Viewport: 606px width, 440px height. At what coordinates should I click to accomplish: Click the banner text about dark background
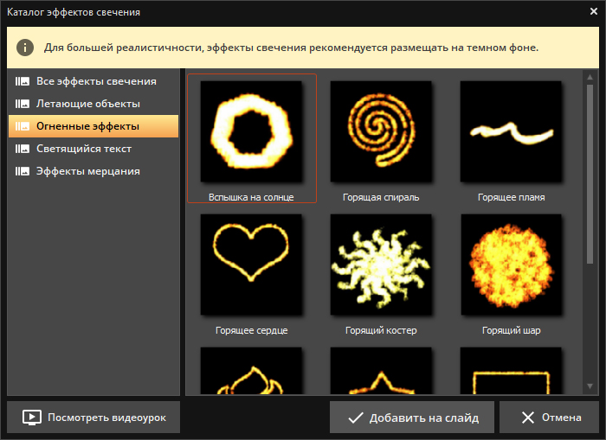[x=291, y=48]
